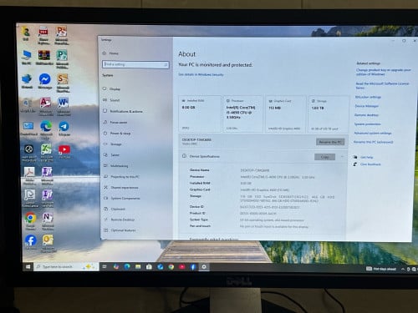Screen dimensions: 418x313
Task: Open the Home page in Settings
Action: 111,53
